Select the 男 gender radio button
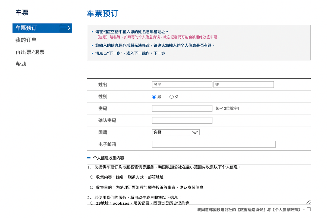 tap(154, 96)
